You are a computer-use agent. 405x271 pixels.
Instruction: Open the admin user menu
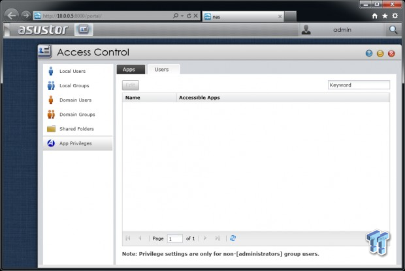(342, 30)
